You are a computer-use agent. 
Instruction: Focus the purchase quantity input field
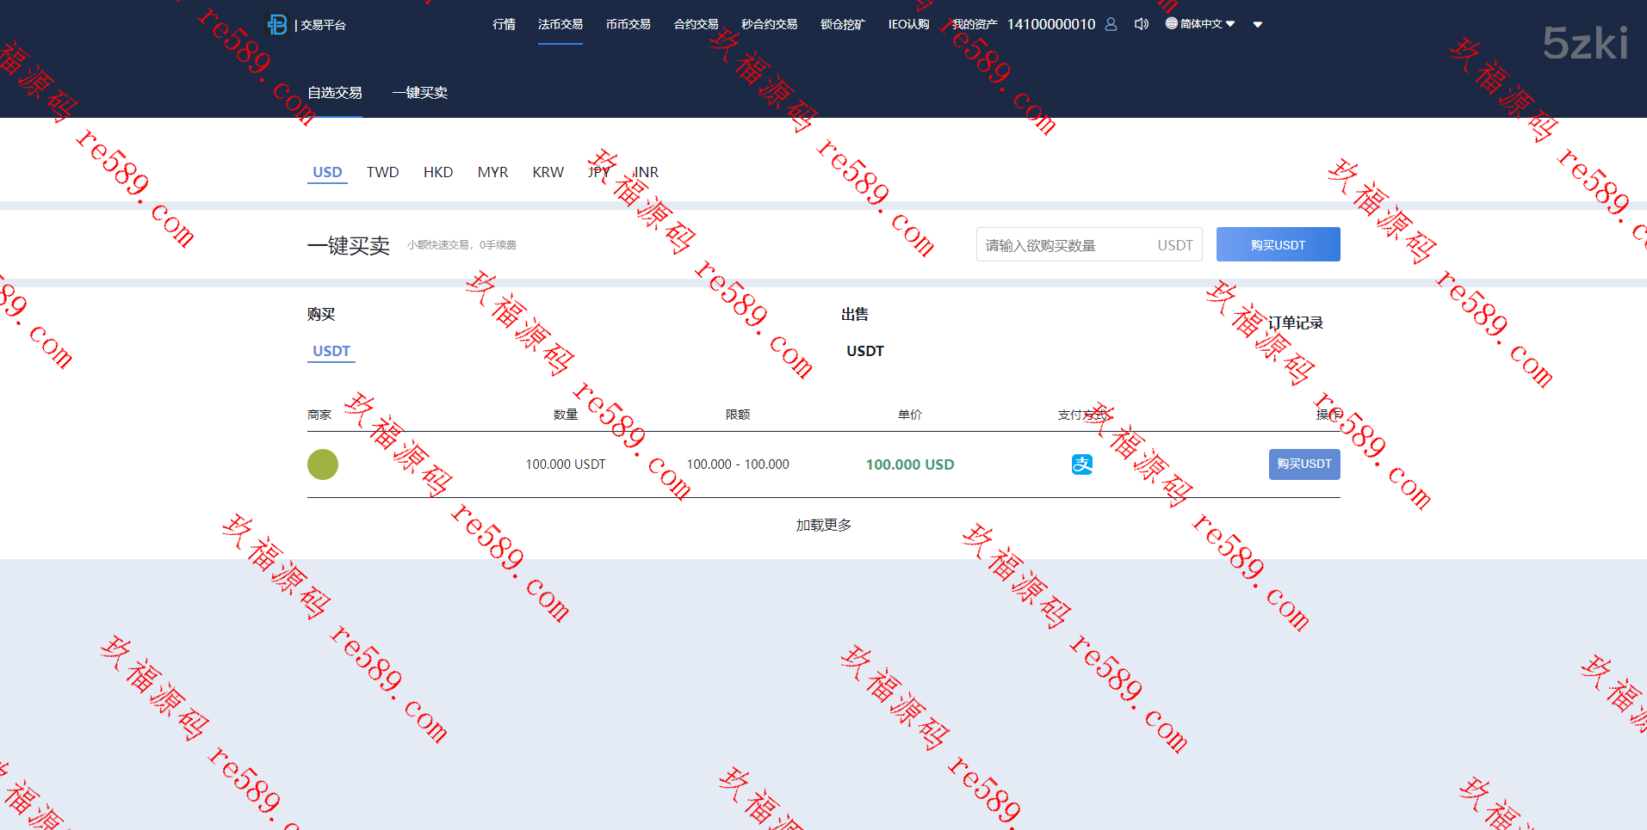pos(1063,245)
